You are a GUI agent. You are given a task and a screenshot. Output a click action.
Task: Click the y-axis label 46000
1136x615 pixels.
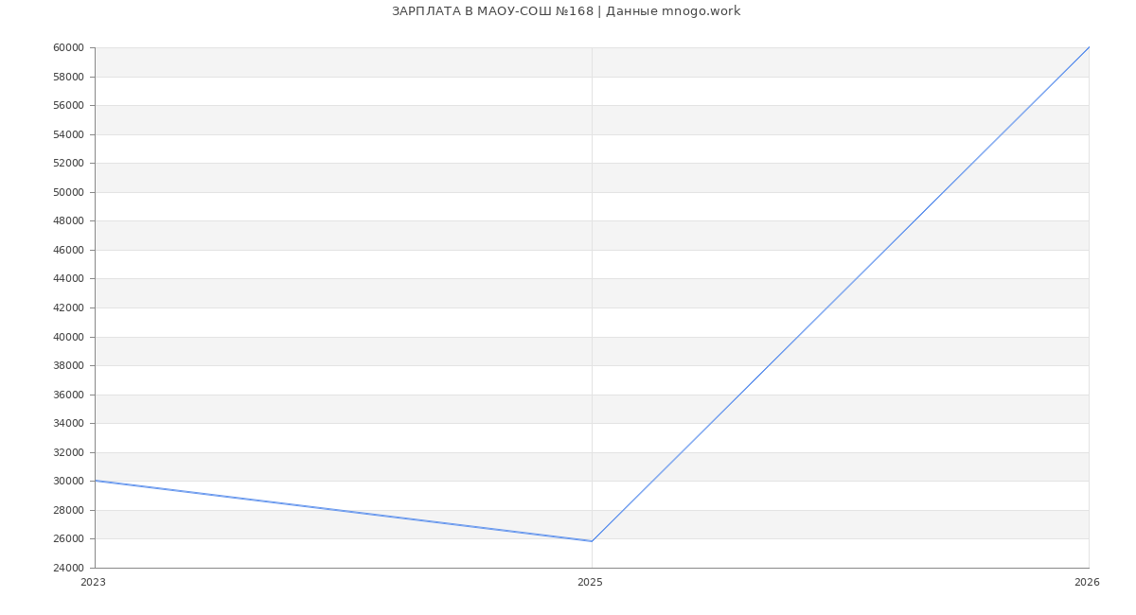click(x=69, y=250)
